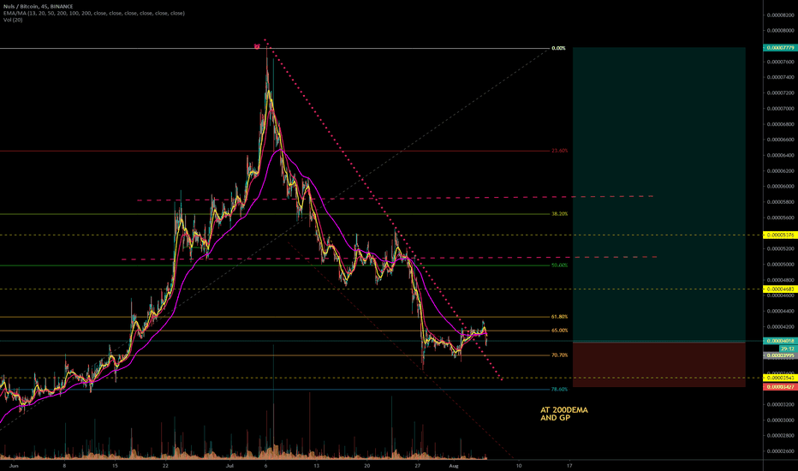Click the 0.00006400 price scale value
The image size is (798, 471).
(x=781, y=155)
